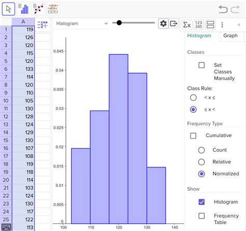246x231 pixels.
Task: Show statistics with the Σx button
Action: coord(187,25)
